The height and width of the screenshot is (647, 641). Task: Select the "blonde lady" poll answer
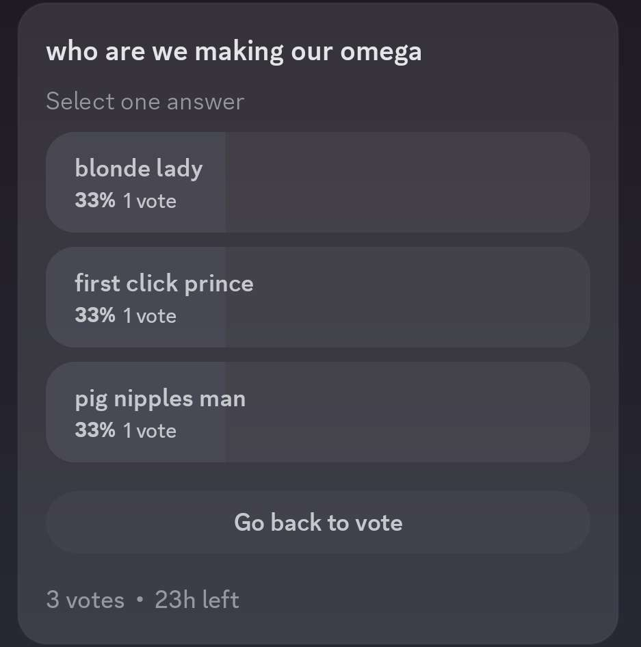pyautogui.click(x=317, y=182)
